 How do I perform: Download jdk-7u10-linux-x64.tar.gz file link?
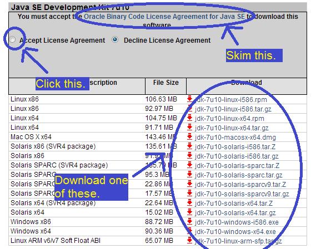coord(232,128)
